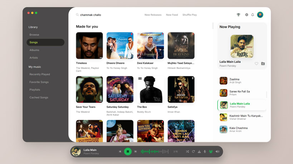Play Mujhko Yaad Sataye cover

[x=181, y=46]
